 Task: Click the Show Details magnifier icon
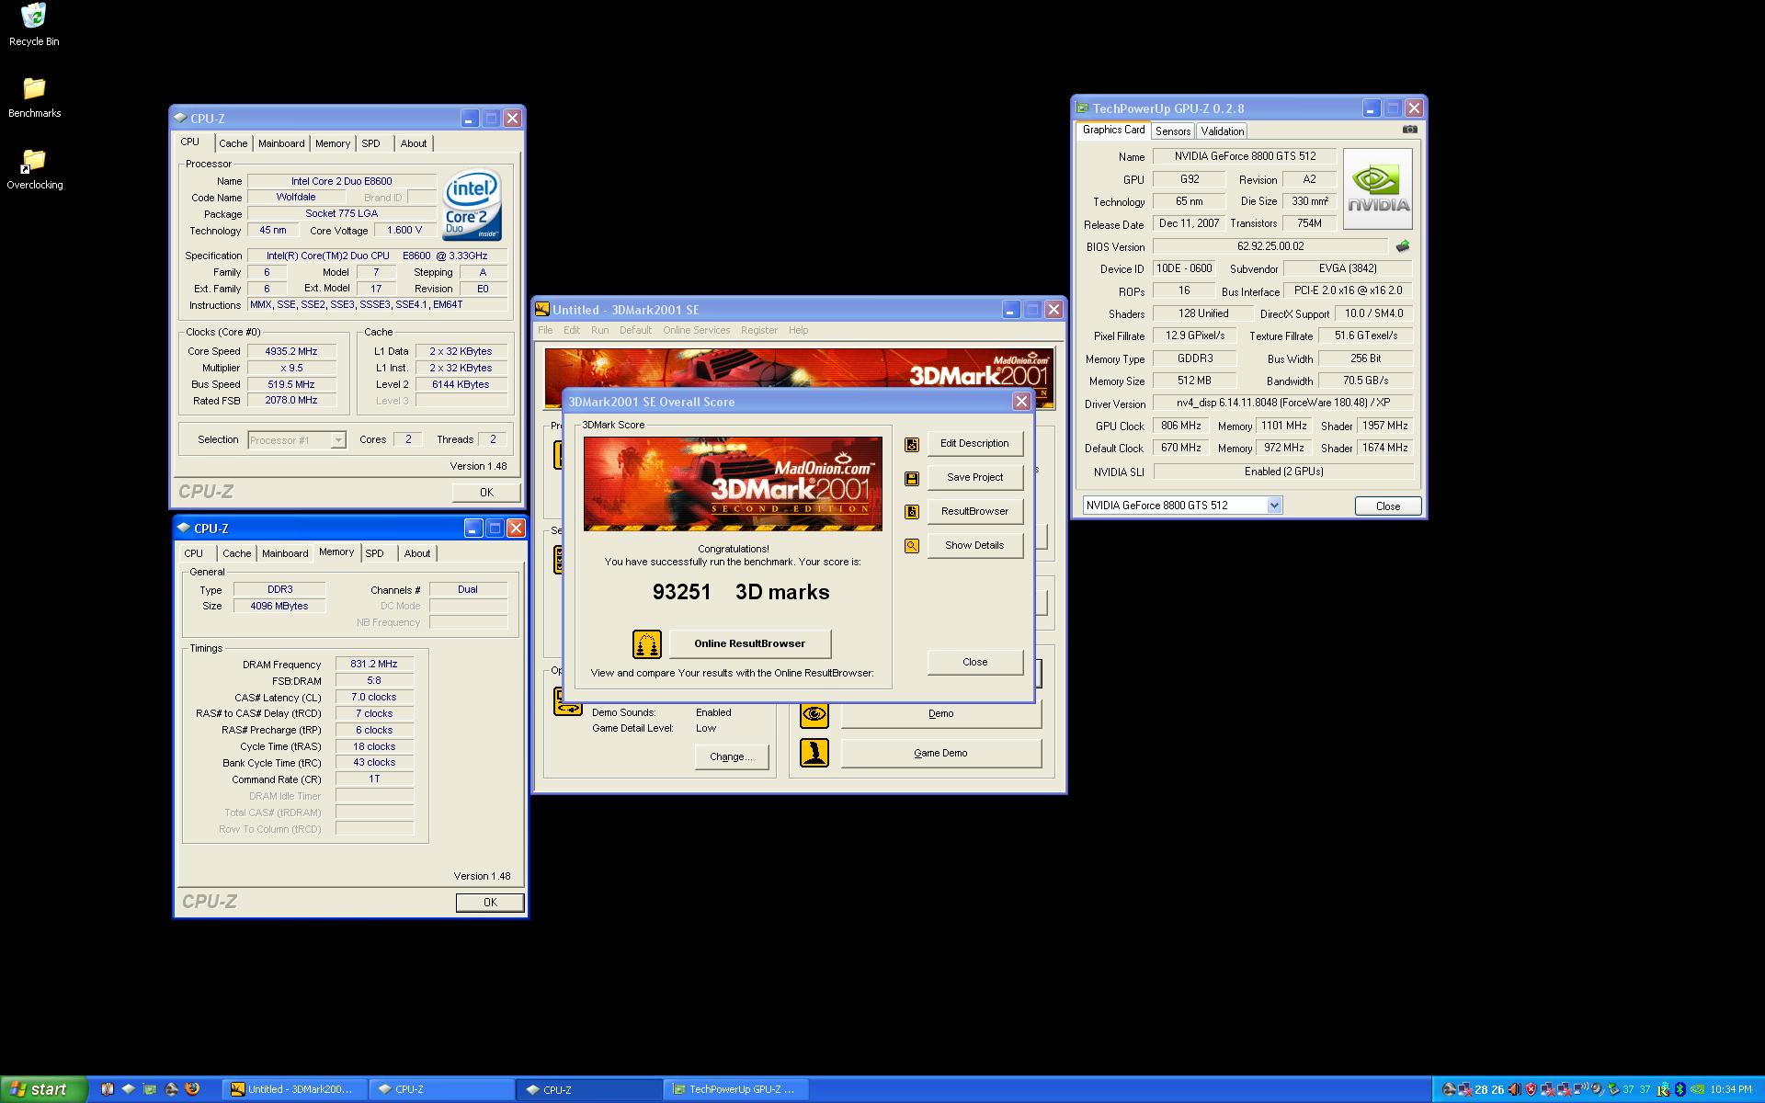[x=912, y=546]
